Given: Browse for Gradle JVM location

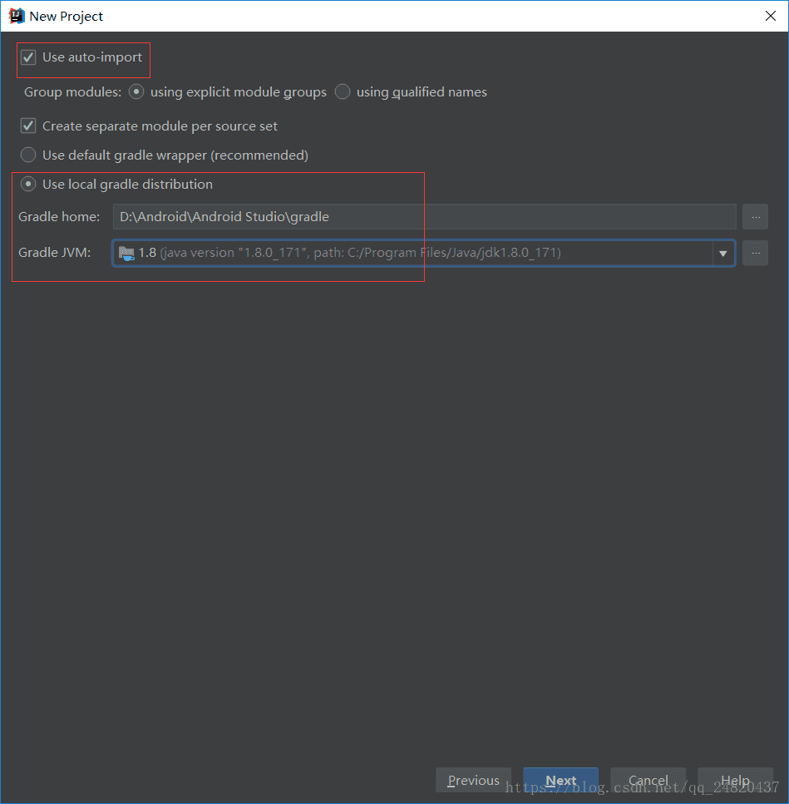Looking at the screenshot, I should [x=755, y=253].
